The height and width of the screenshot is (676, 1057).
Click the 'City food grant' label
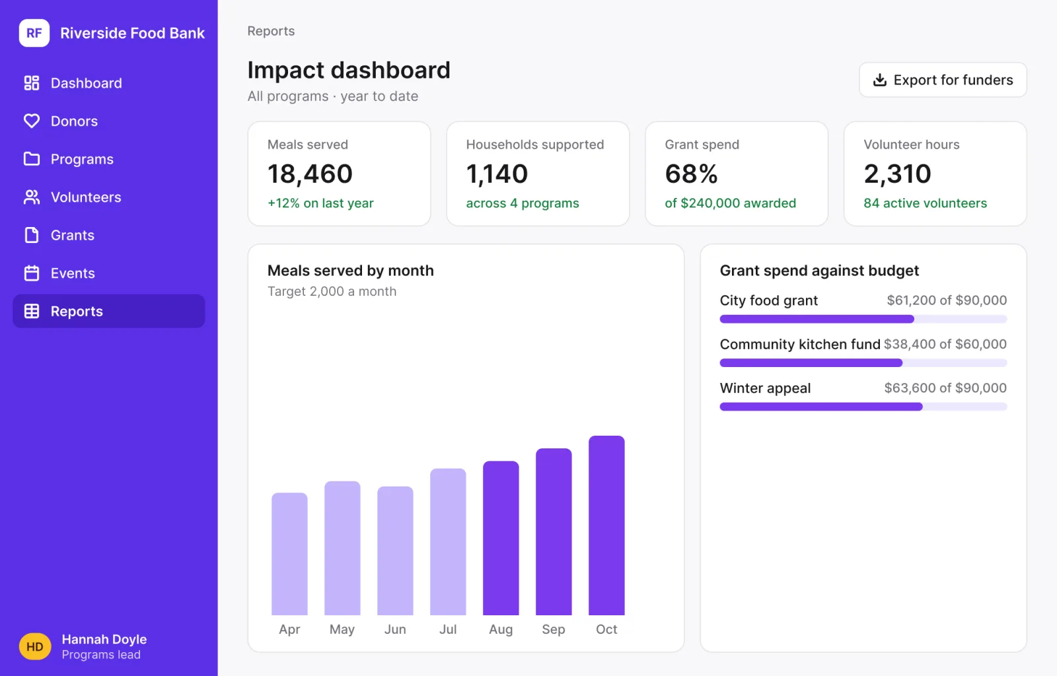tap(769, 300)
